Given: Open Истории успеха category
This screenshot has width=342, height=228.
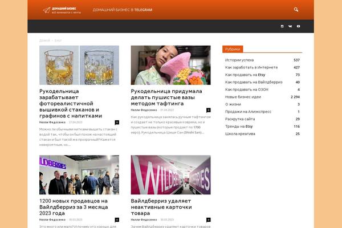Looking at the screenshot, I should (239, 60).
